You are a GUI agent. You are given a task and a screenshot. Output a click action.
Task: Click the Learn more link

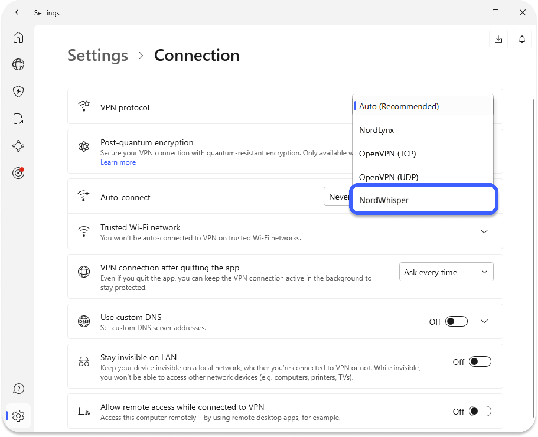pyautogui.click(x=118, y=162)
